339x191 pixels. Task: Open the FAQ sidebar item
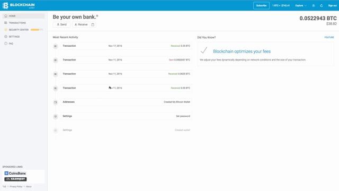coord(23,44)
